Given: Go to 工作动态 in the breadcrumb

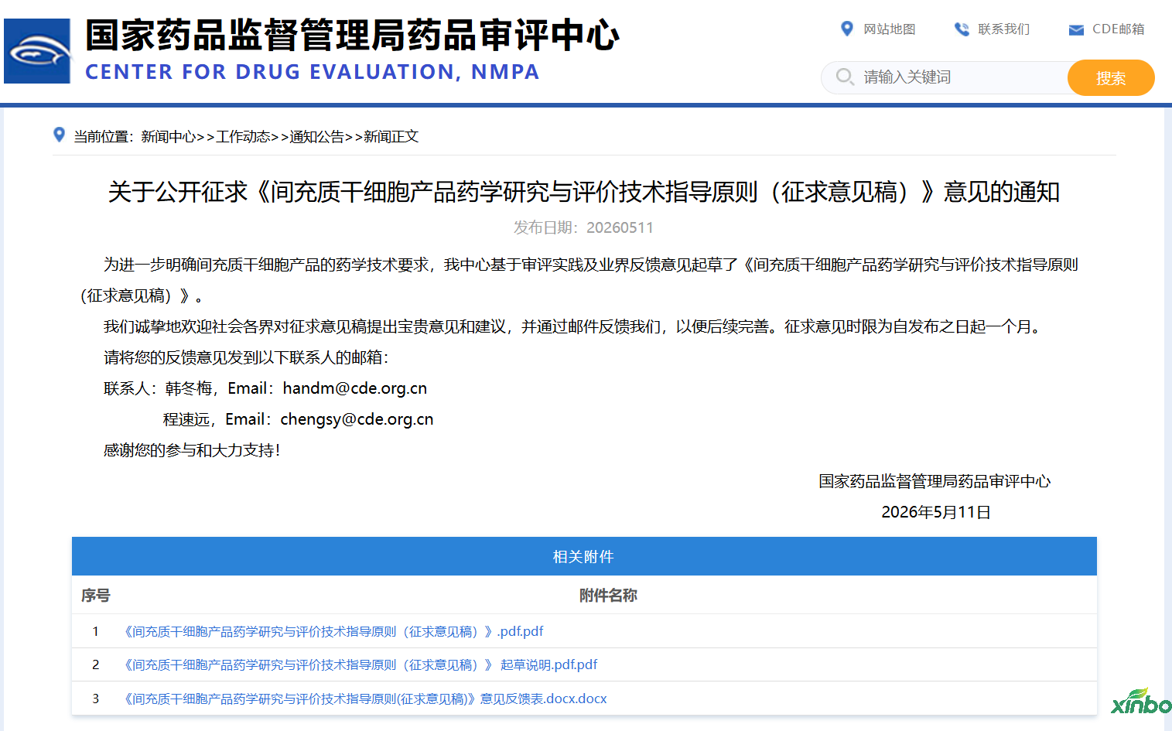Looking at the screenshot, I should 243,136.
